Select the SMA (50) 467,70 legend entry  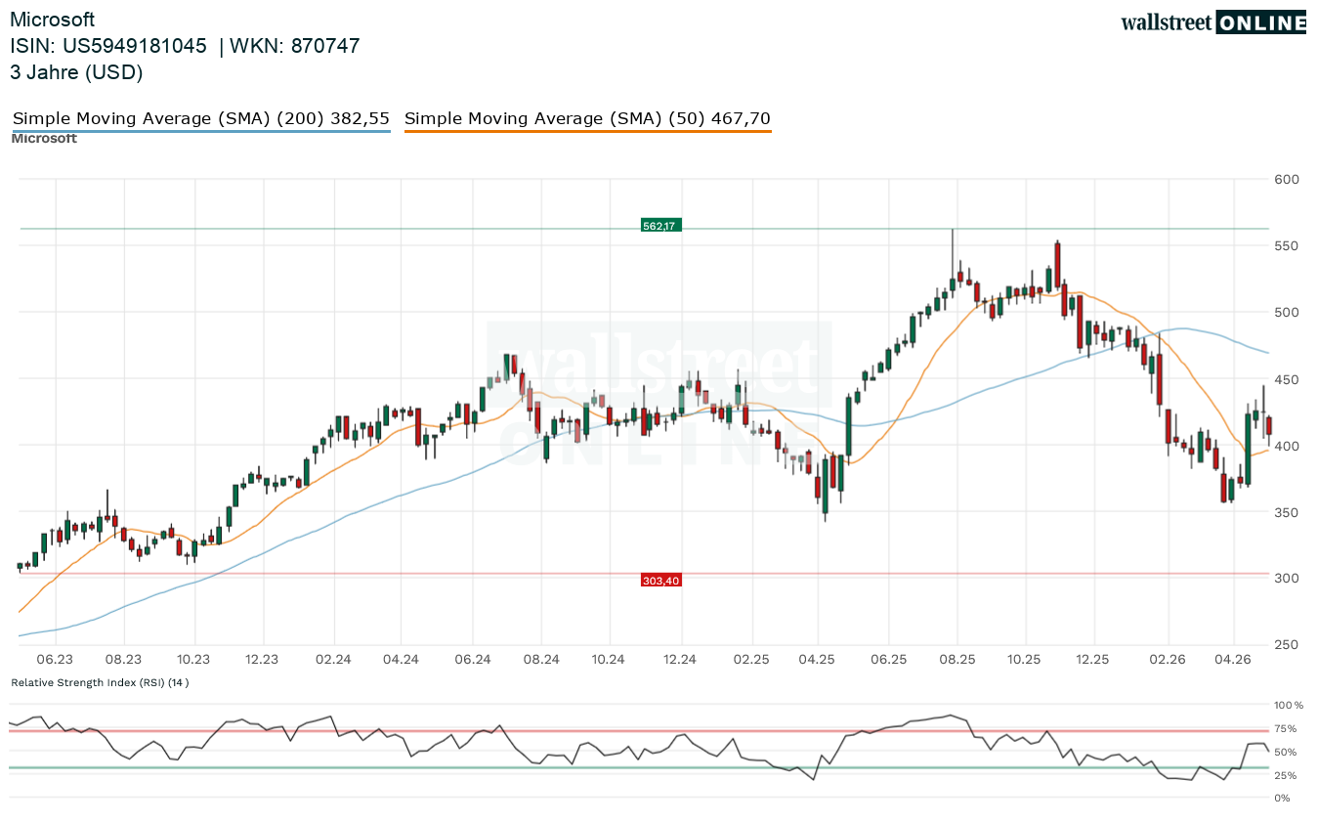[587, 119]
